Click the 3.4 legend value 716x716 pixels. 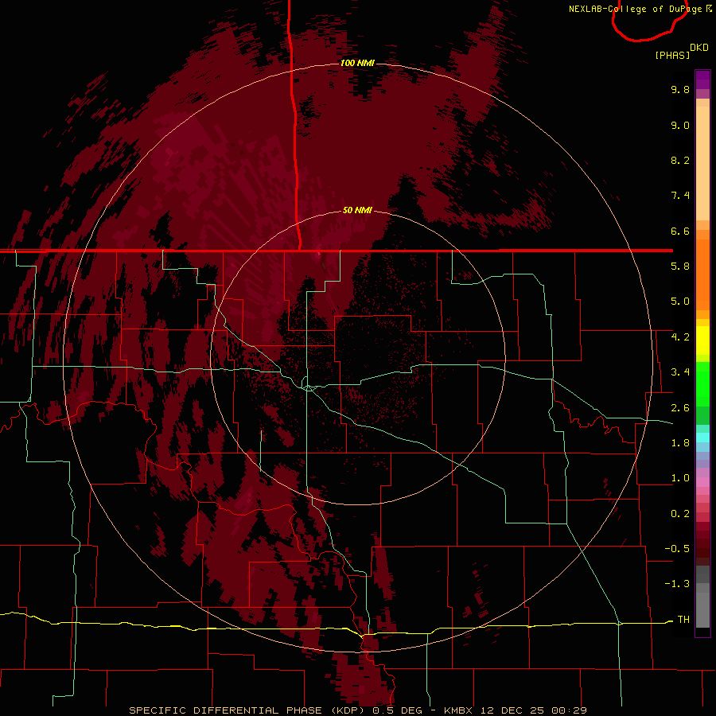point(680,372)
